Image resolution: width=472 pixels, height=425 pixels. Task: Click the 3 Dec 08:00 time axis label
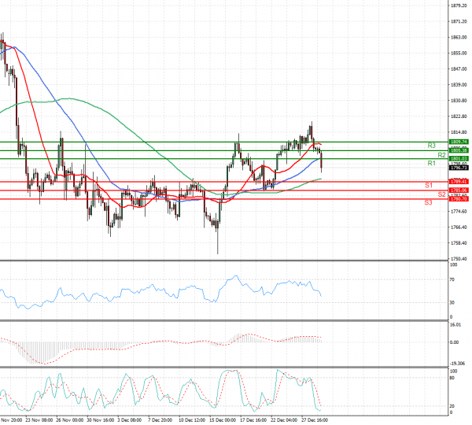coord(128,420)
